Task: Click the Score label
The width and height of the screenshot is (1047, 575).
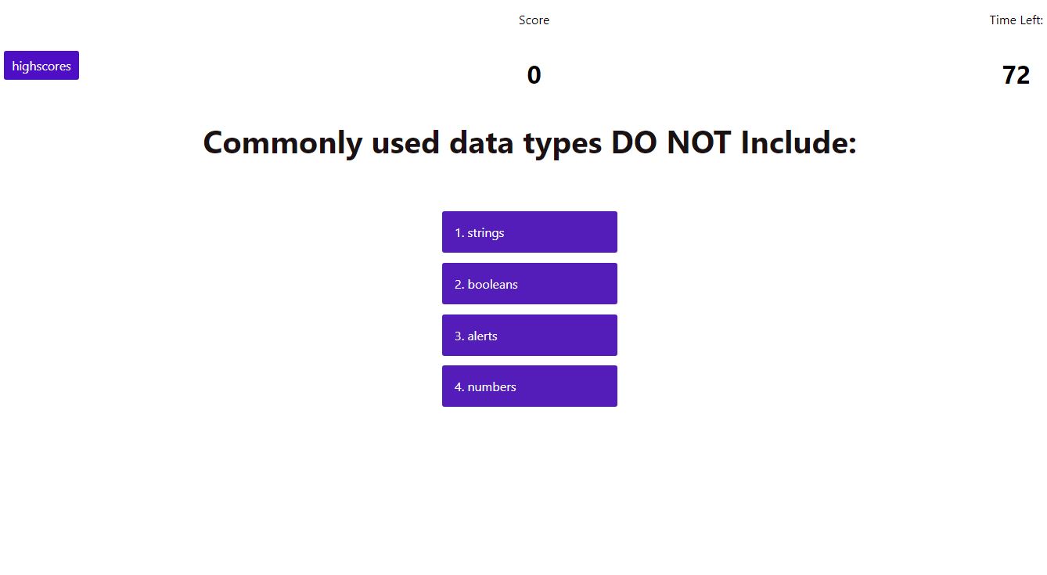Action: 534,20
